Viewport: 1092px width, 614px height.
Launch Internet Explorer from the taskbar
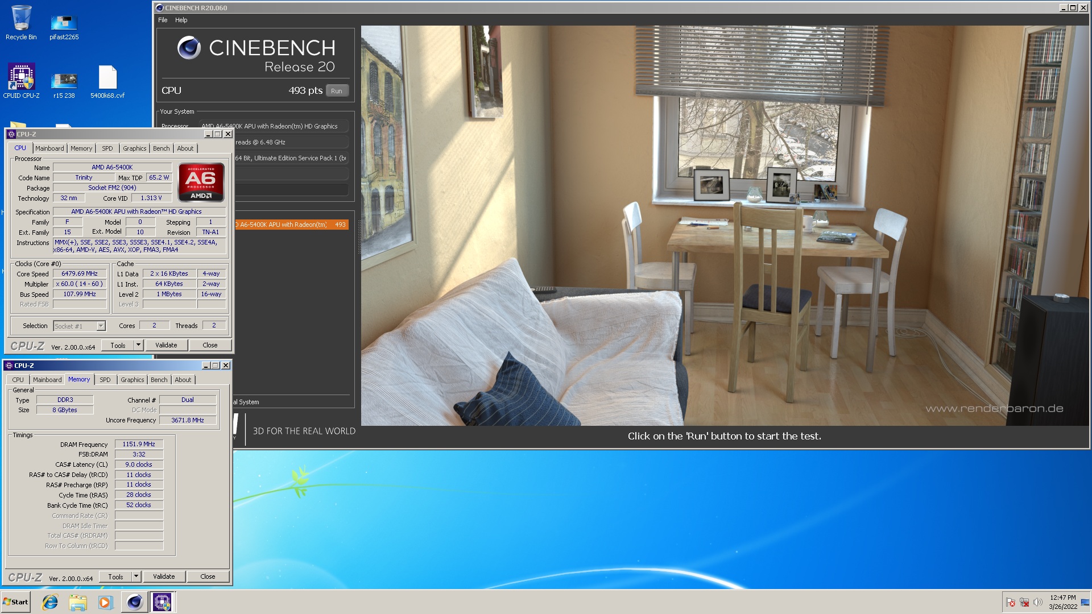[x=50, y=602]
